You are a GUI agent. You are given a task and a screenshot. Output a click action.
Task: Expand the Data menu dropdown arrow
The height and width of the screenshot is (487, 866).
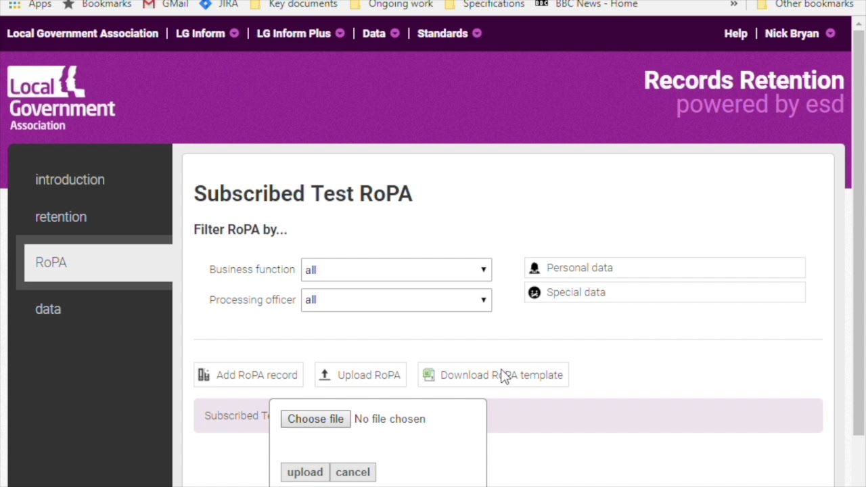point(394,33)
